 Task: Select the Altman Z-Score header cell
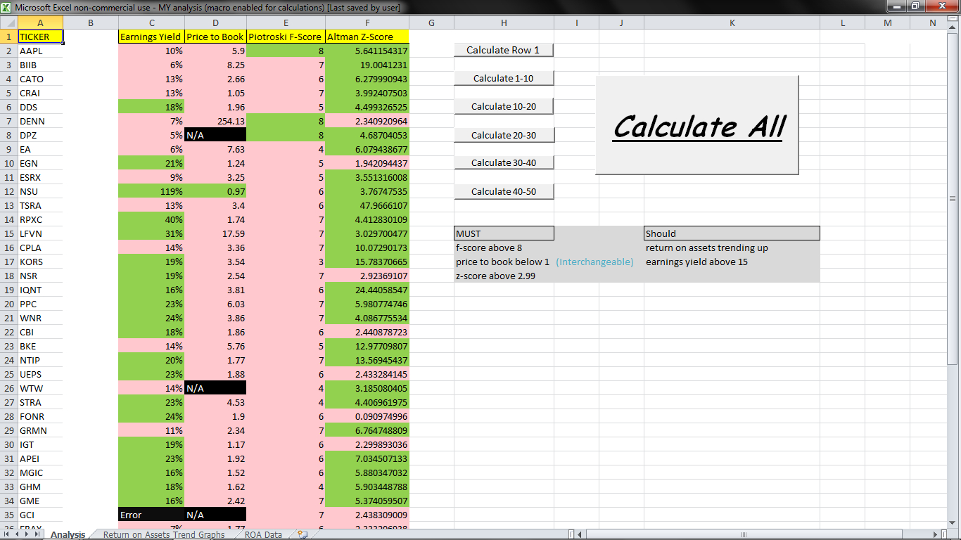pyautogui.click(x=367, y=37)
